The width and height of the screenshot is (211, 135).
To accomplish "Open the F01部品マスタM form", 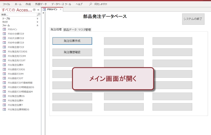I will click(16, 74).
